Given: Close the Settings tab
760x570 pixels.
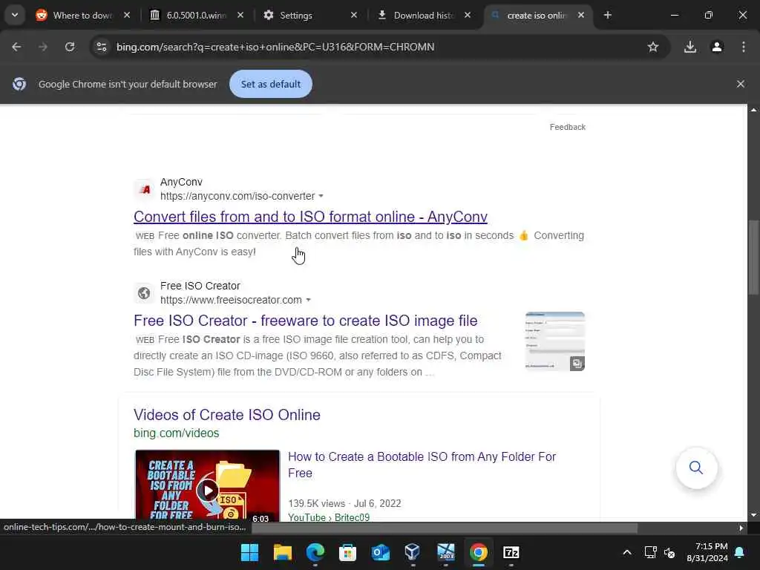Looking at the screenshot, I should coord(354,16).
